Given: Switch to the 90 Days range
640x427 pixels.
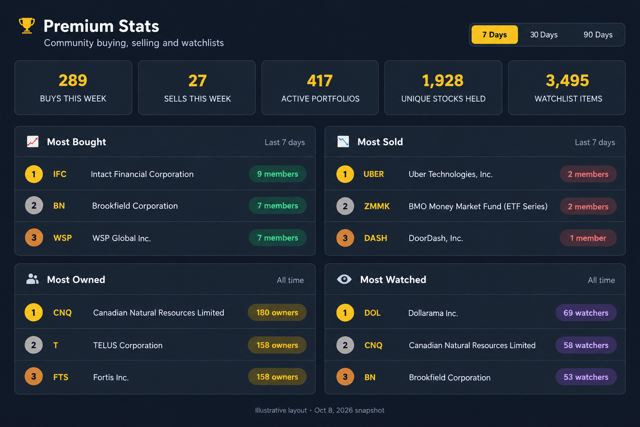Looking at the screenshot, I should coord(598,35).
